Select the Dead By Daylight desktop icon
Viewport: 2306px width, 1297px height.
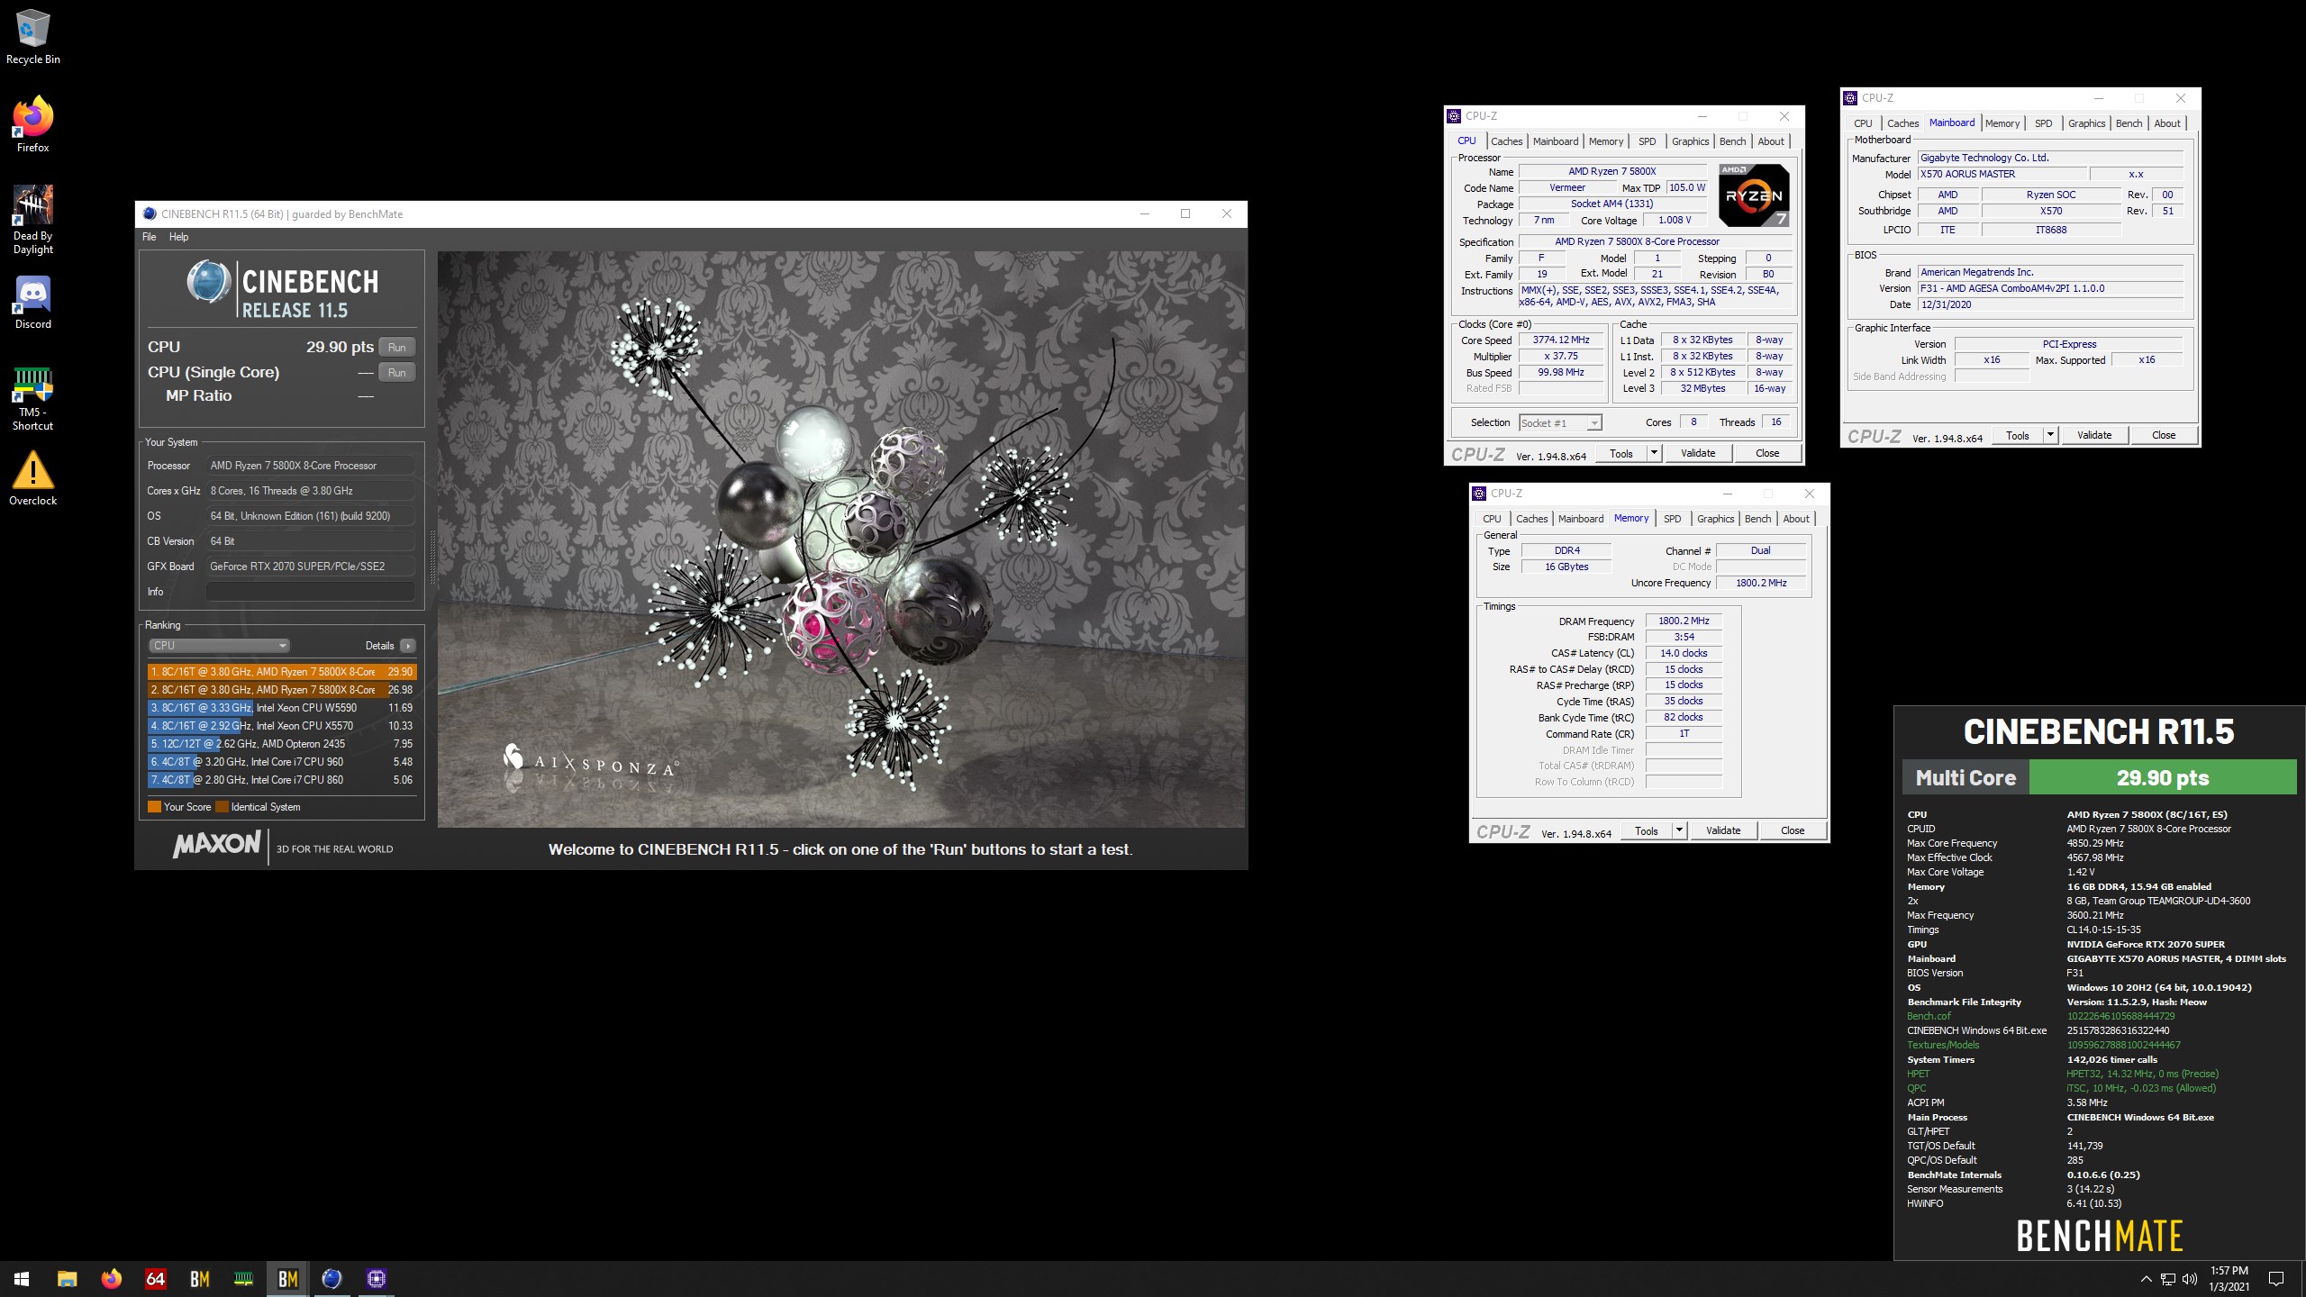[32, 221]
